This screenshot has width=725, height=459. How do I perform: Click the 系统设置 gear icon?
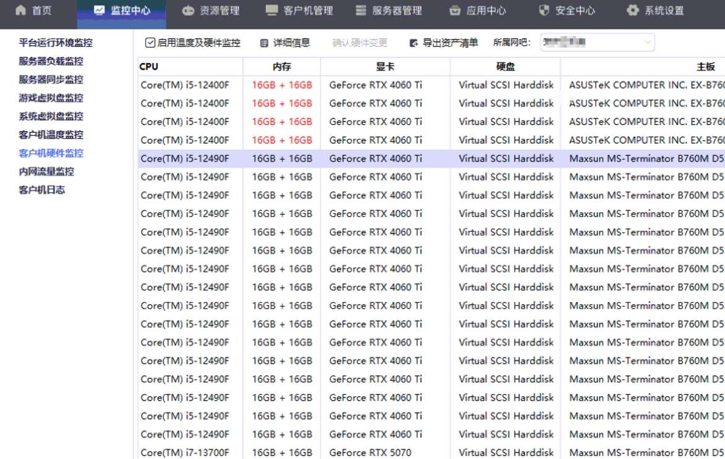pyautogui.click(x=633, y=10)
